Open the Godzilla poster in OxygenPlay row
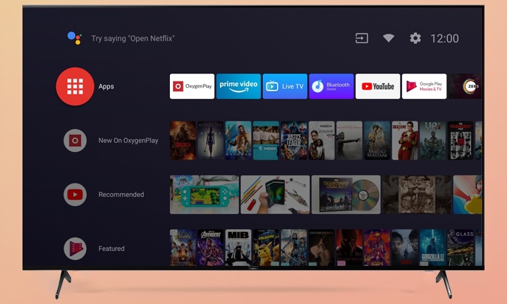The height and width of the screenshot is (304, 507). pyautogui.click(x=183, y=140)
